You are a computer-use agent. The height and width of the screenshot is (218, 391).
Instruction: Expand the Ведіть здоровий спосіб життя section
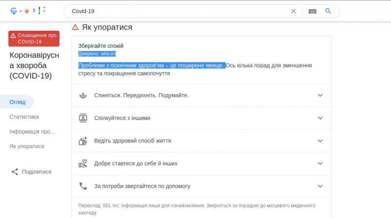tap(320, 141)
